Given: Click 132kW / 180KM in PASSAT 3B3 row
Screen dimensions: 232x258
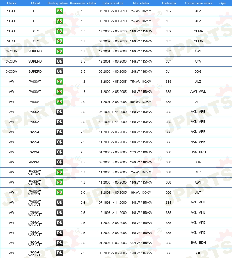Looking at the screenshot, I should coord(141,152).
